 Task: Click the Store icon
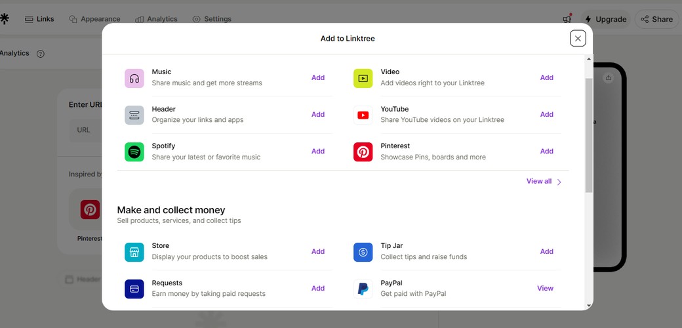(134, 253)
